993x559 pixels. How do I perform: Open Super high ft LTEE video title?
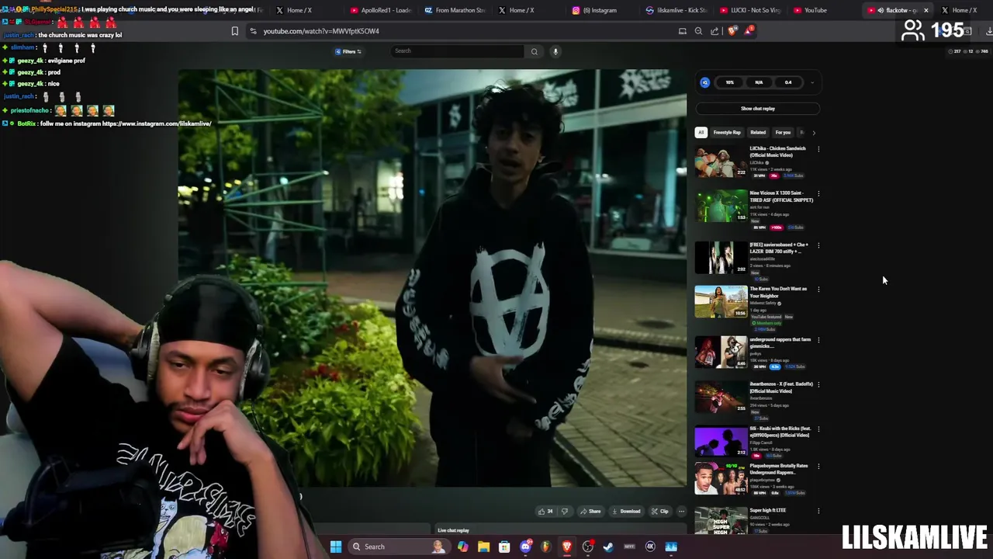768,510
